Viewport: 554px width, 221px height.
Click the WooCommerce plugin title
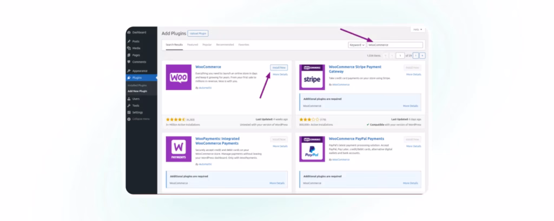pos(208,67)
